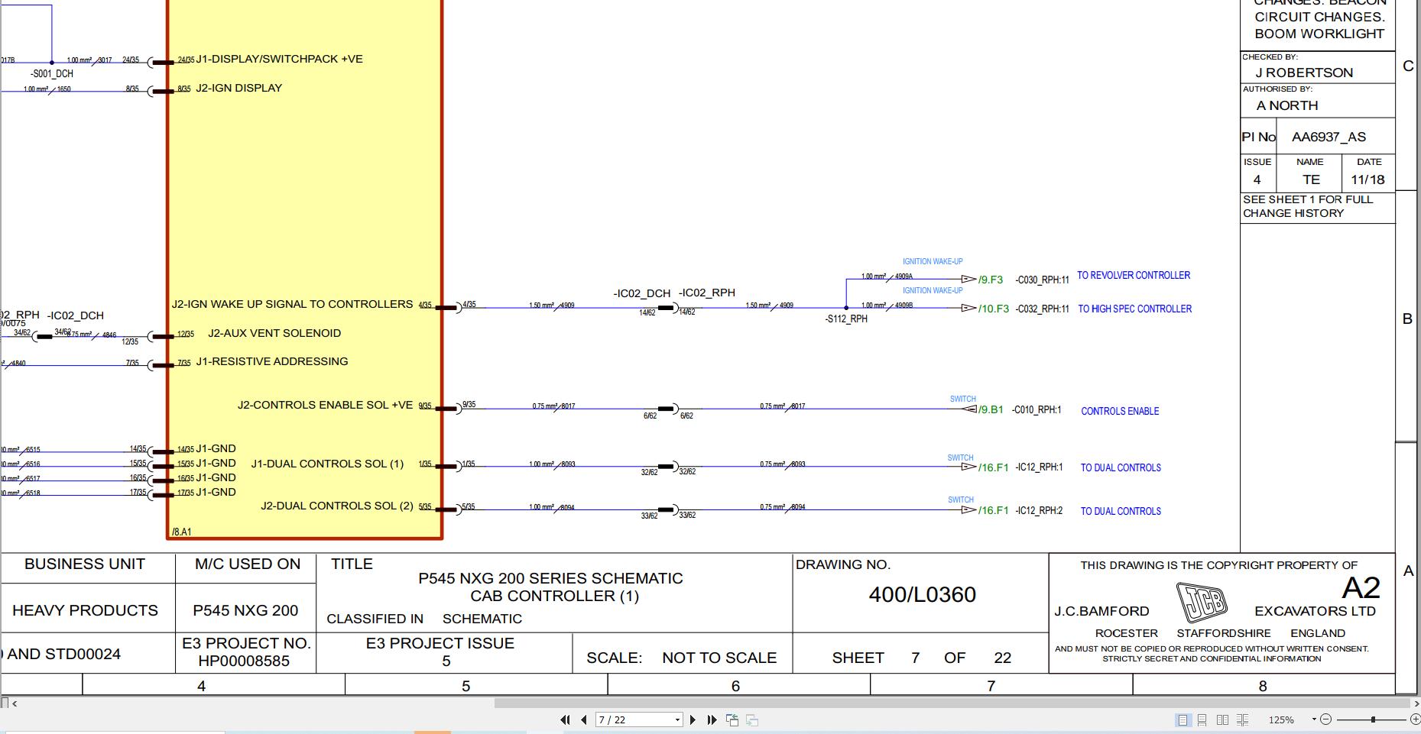Follow the /9.F3 cross-reference link
The width and height of the screenshot is (1421, 734).
coord(990,280)
